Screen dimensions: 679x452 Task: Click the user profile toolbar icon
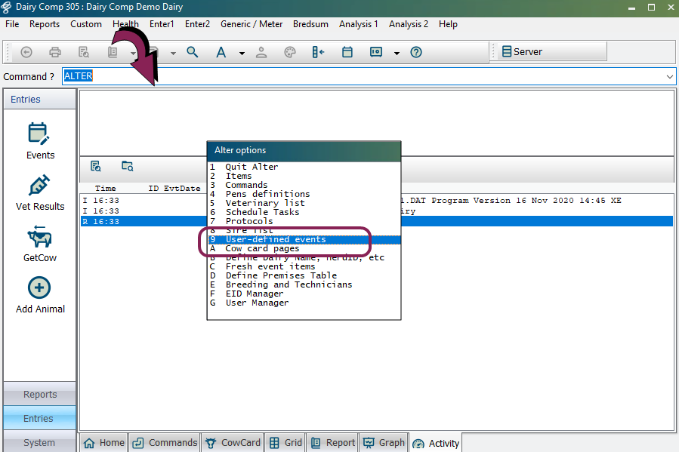261,52
